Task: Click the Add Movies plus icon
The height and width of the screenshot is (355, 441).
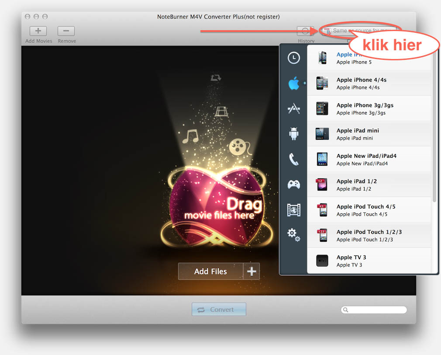Action: [x=38, y=31]
